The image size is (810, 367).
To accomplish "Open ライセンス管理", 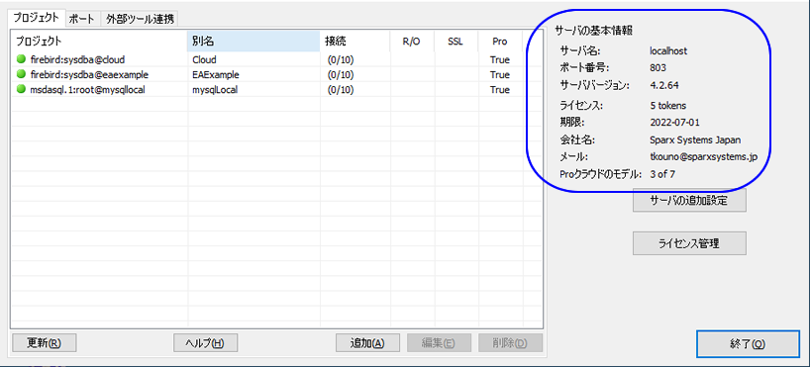I will pos(689,243).
